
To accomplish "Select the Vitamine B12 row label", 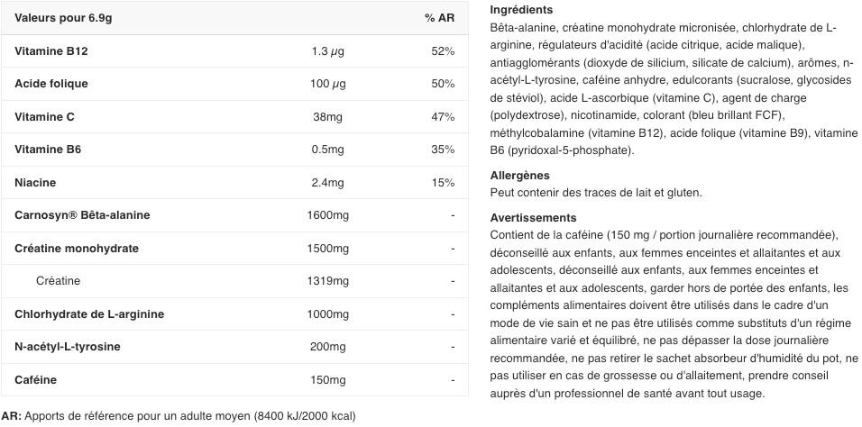I will point(50,51).
